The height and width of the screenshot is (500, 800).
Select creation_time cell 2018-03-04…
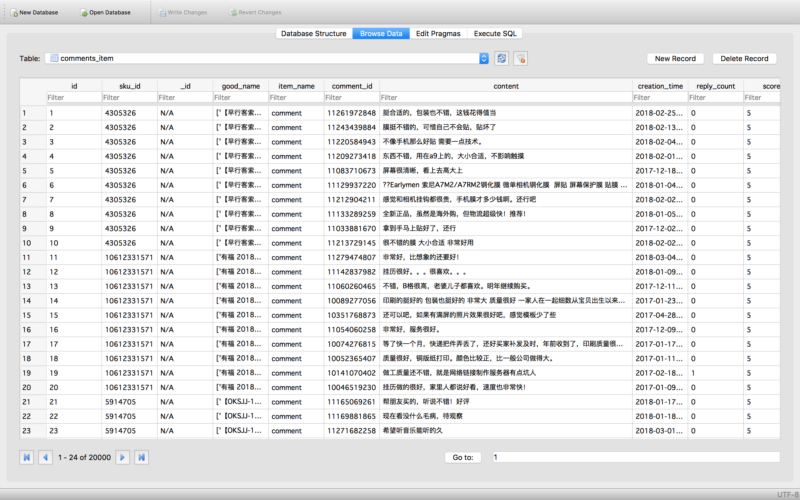point(660,257)
